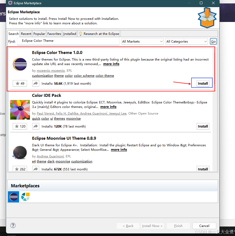Screen dimensions: 235x236
Task: Open help via the question mark icon
Action: click(13, 225)
